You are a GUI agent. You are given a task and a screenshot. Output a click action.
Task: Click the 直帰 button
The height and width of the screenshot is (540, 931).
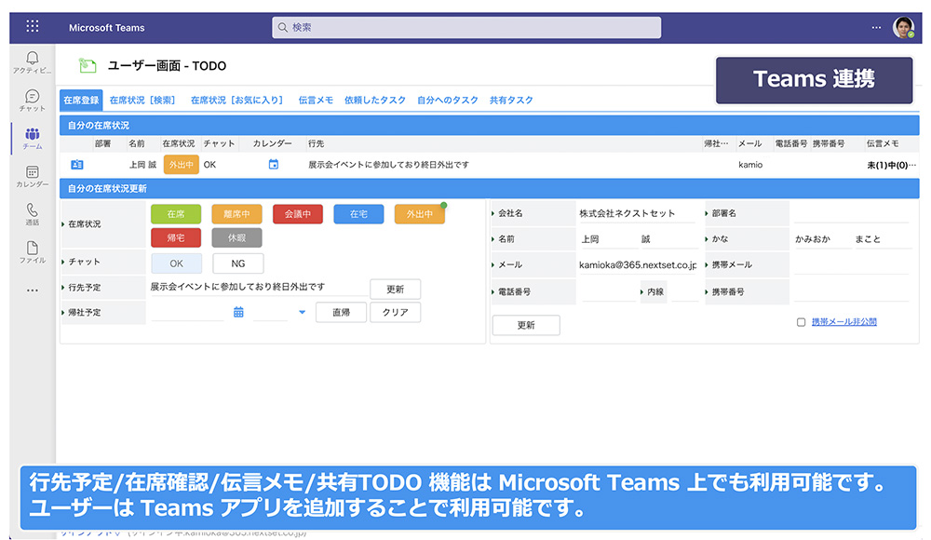pos(341,312)
